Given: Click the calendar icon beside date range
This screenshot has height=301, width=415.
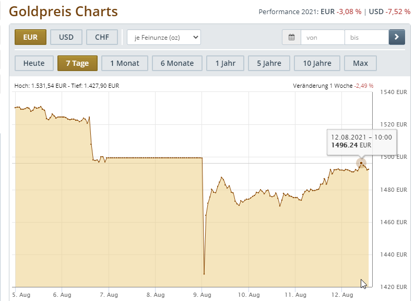Looking at the screenshot, I should point(291,37).
